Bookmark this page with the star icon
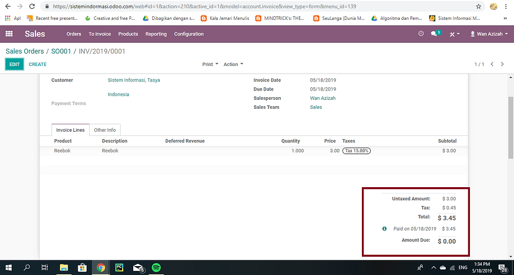Screen dimensions: 514x275 click(478, 6)
